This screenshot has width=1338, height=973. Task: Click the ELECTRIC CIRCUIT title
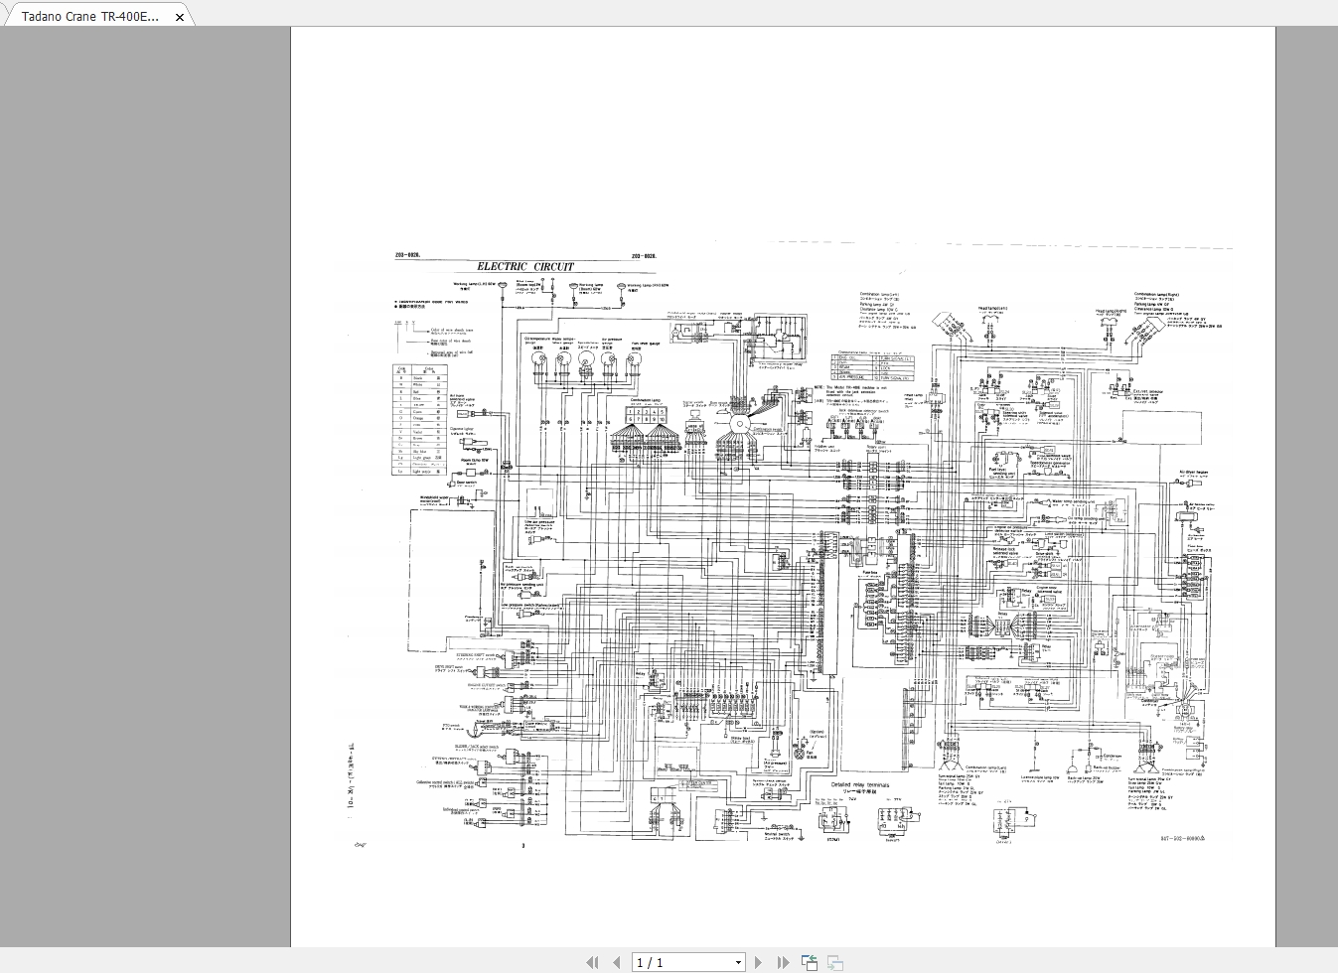tap(524, 265)
